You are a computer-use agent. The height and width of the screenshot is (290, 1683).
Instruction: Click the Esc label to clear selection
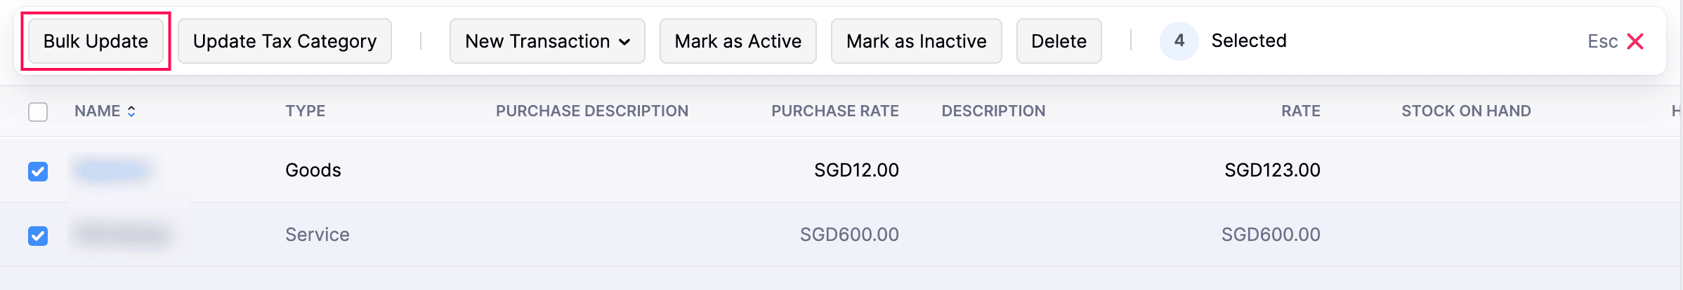click(1602, 41)
